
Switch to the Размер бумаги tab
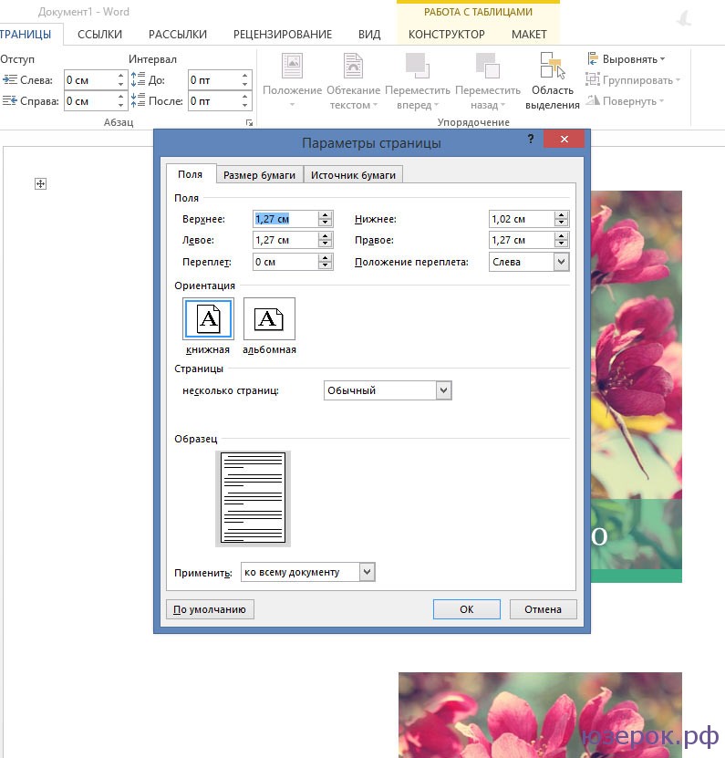point(260,175)
